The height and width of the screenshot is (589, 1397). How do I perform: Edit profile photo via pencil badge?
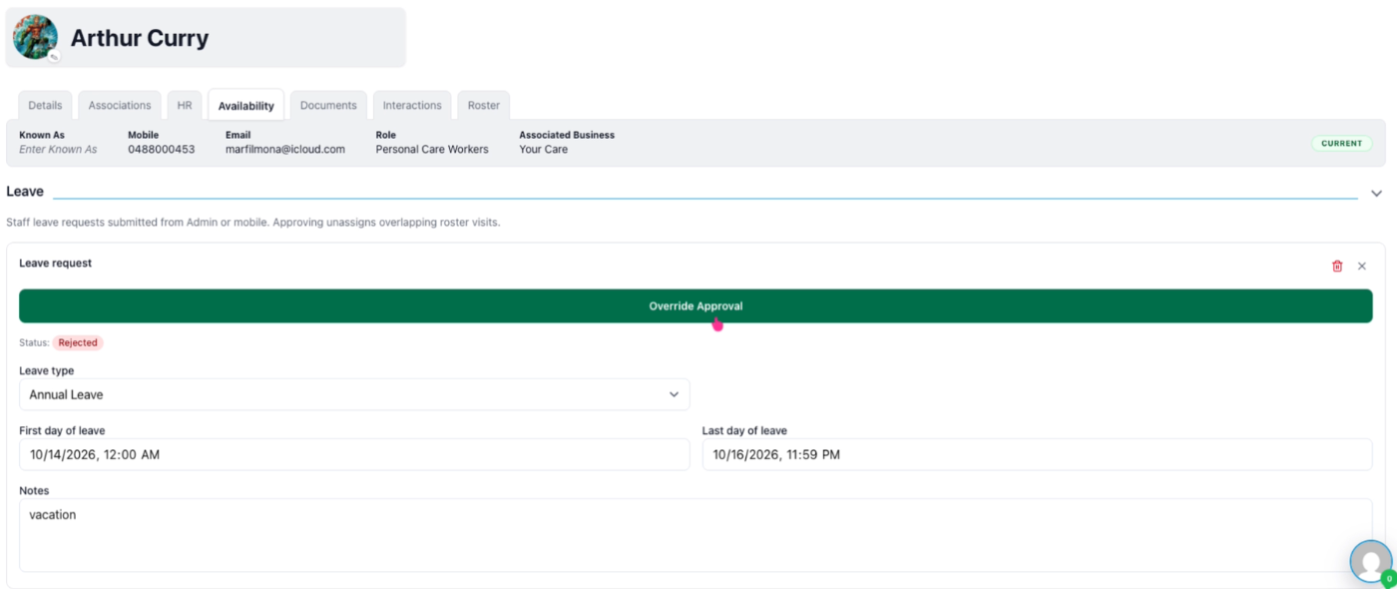54,57
